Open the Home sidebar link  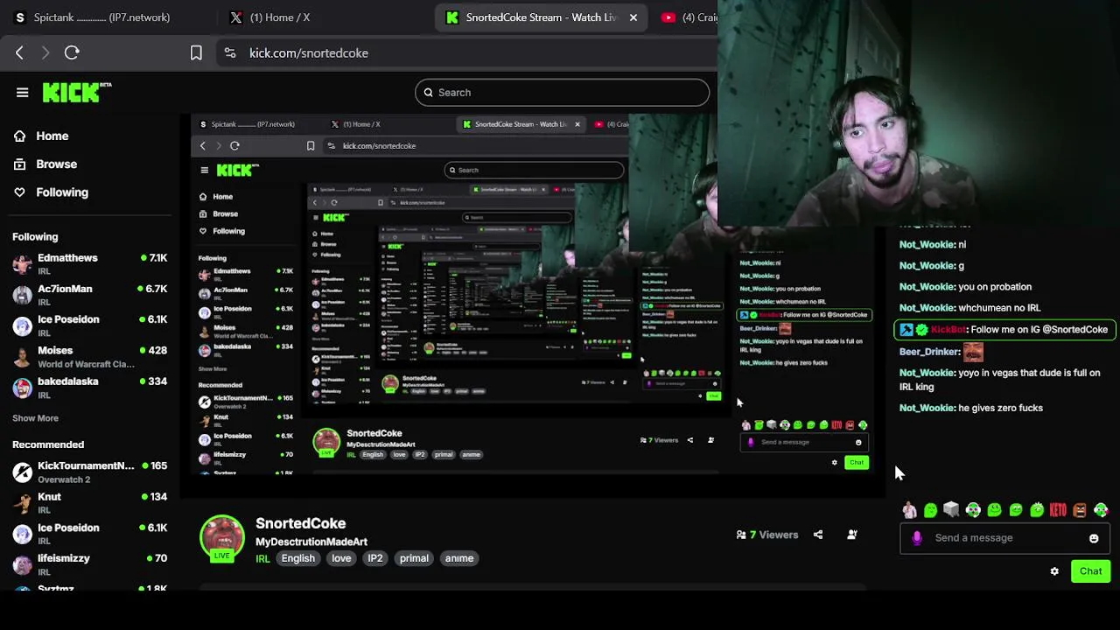tap(52, 136)
